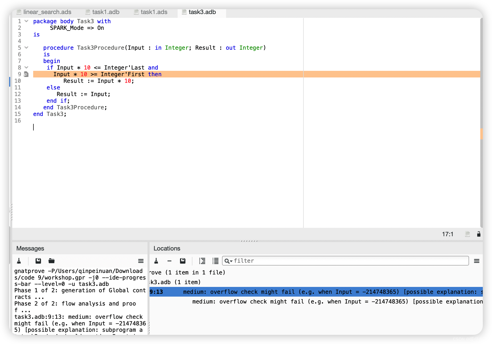The width and height of the screenshot is (492, 344).
Task: Collapse all rows in Locations
Action: (x=215, y=261)
